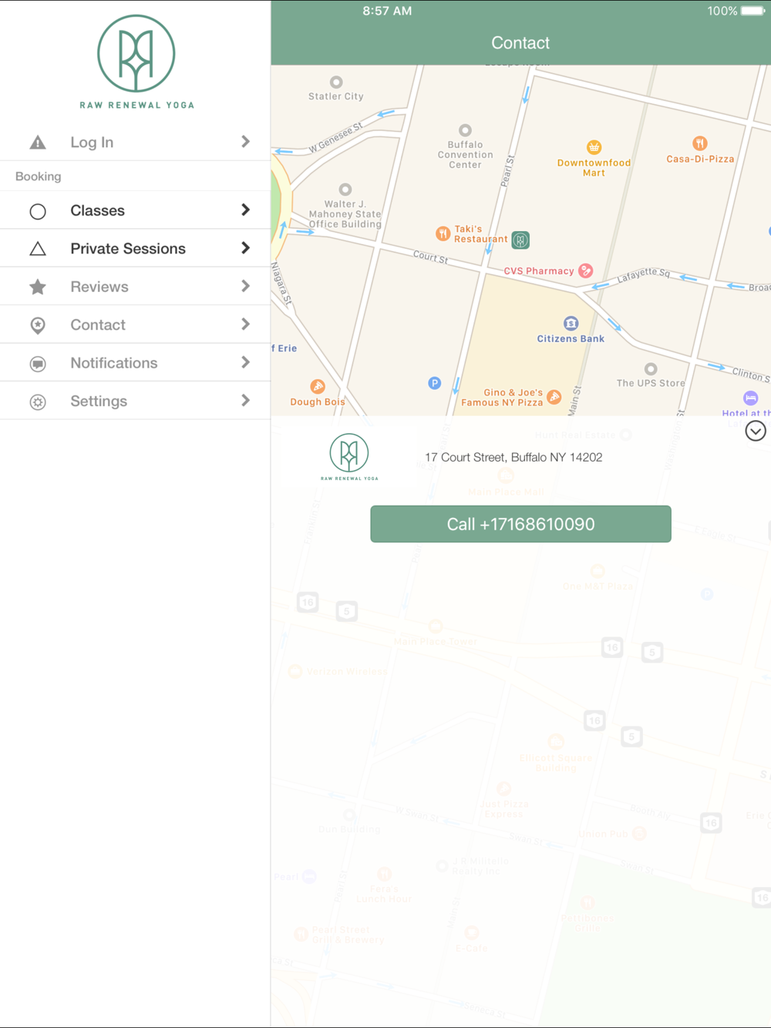771x1028 pixels.
Task: Click the Notifications speech bubble icon
Action: pos(38,364)
